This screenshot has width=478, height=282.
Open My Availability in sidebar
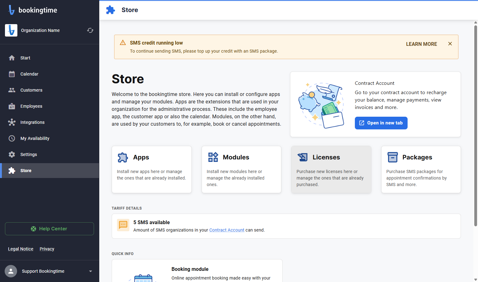point(50,138)
